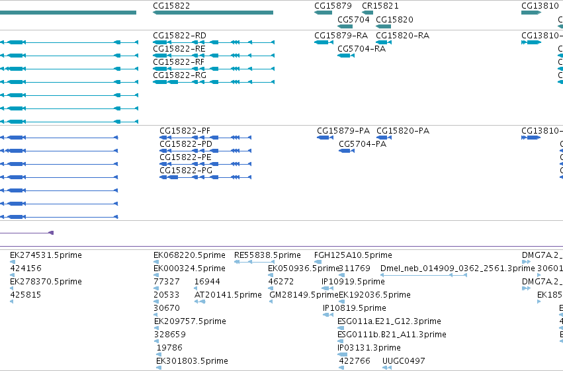Viewport: 563px width, 371px height.
Task: Select EST IP10919.5prime
Action: pyautogui.click(x=327, y=288)
